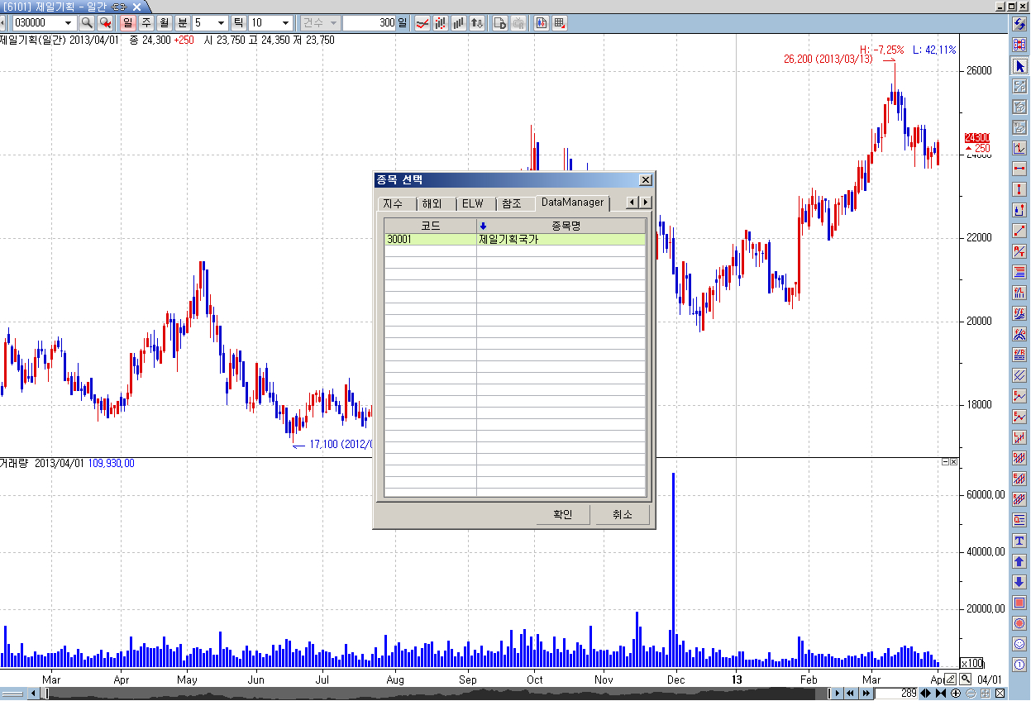
Task: Open the ELW tab in dialog
Action: click(472, 203)
